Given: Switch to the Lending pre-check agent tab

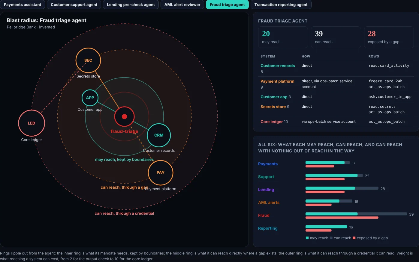Looking at the screenshot, I should coord(131,4).
